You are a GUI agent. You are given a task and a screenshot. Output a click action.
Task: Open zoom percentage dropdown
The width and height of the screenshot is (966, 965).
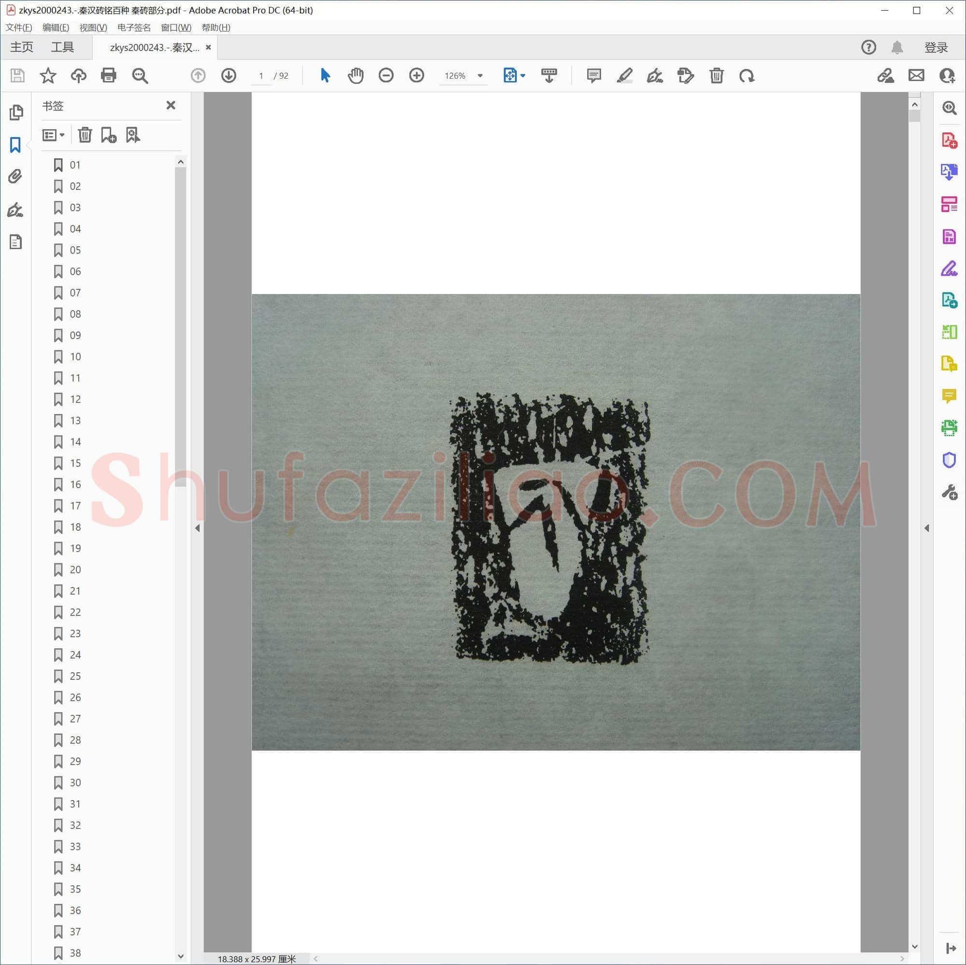coord(480,76)
